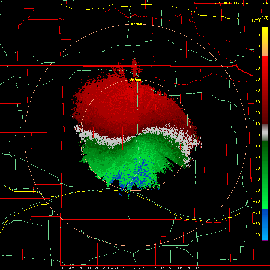Viewport: 270px width, 270px height.
Task: Click STORM RELATIVE VELOCITY product title
Action: point(93,268)
